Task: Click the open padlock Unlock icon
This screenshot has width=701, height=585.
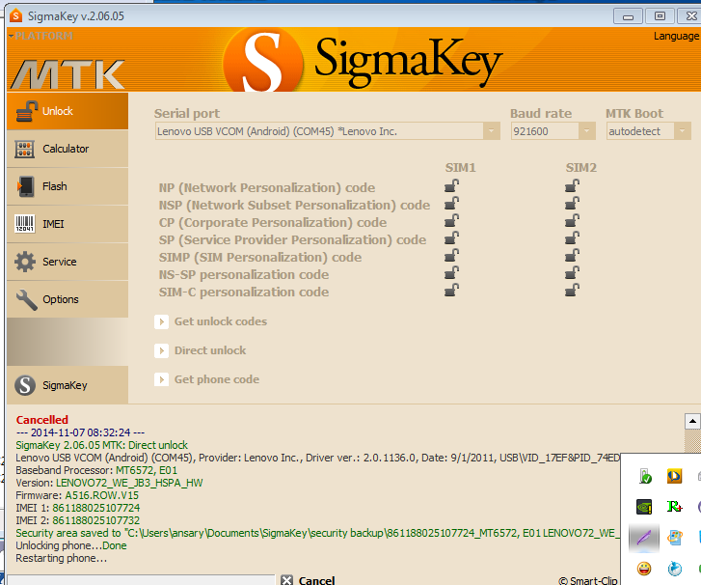Action: point(26,111)
